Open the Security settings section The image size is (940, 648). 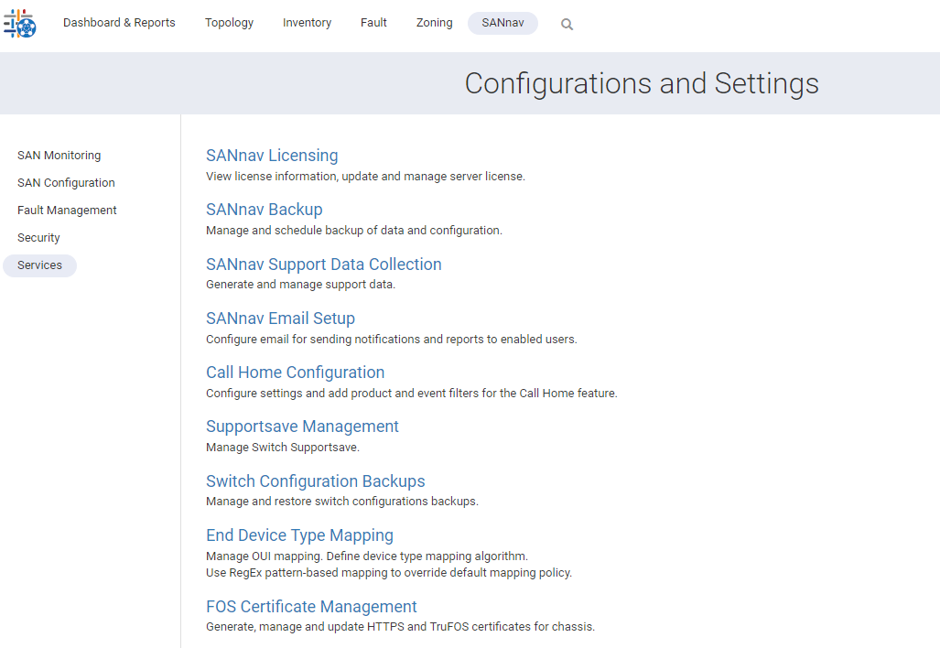[38, 237]
